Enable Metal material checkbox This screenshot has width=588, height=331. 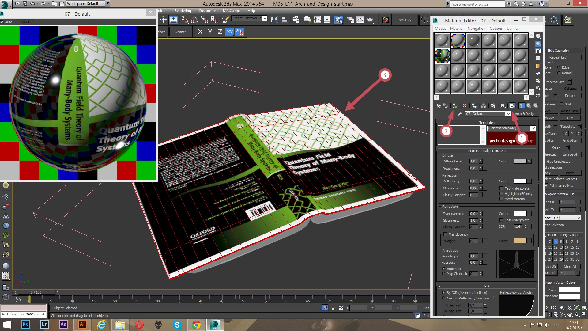click(x=501, y=199)
